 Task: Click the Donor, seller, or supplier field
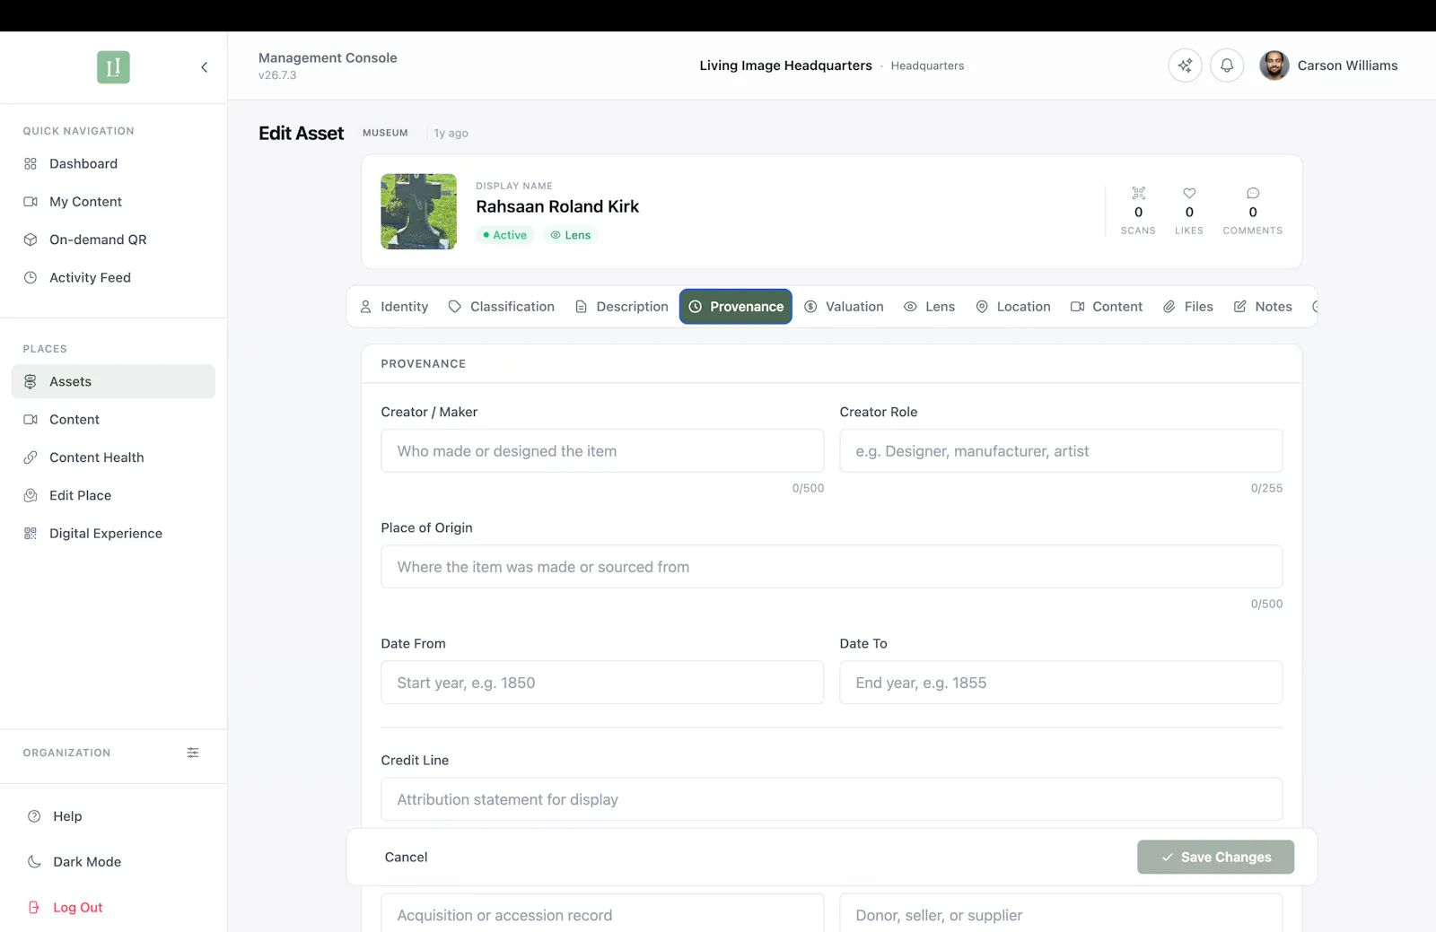click(1061, 913)
